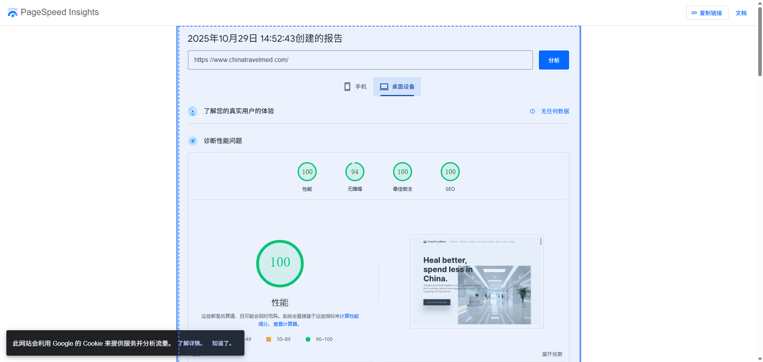Click the desktop monitor icon
Viewport: 763px width, 362px height.
pos(384,87)
